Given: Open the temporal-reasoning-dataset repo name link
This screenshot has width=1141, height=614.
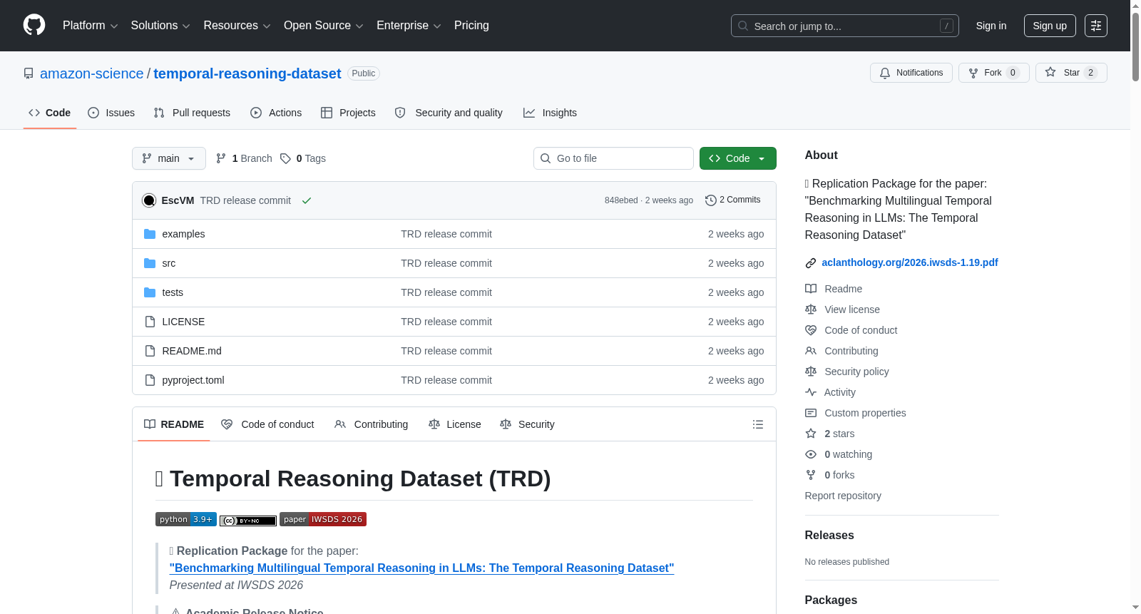Looking at the screenshot, I should [247, 73].
